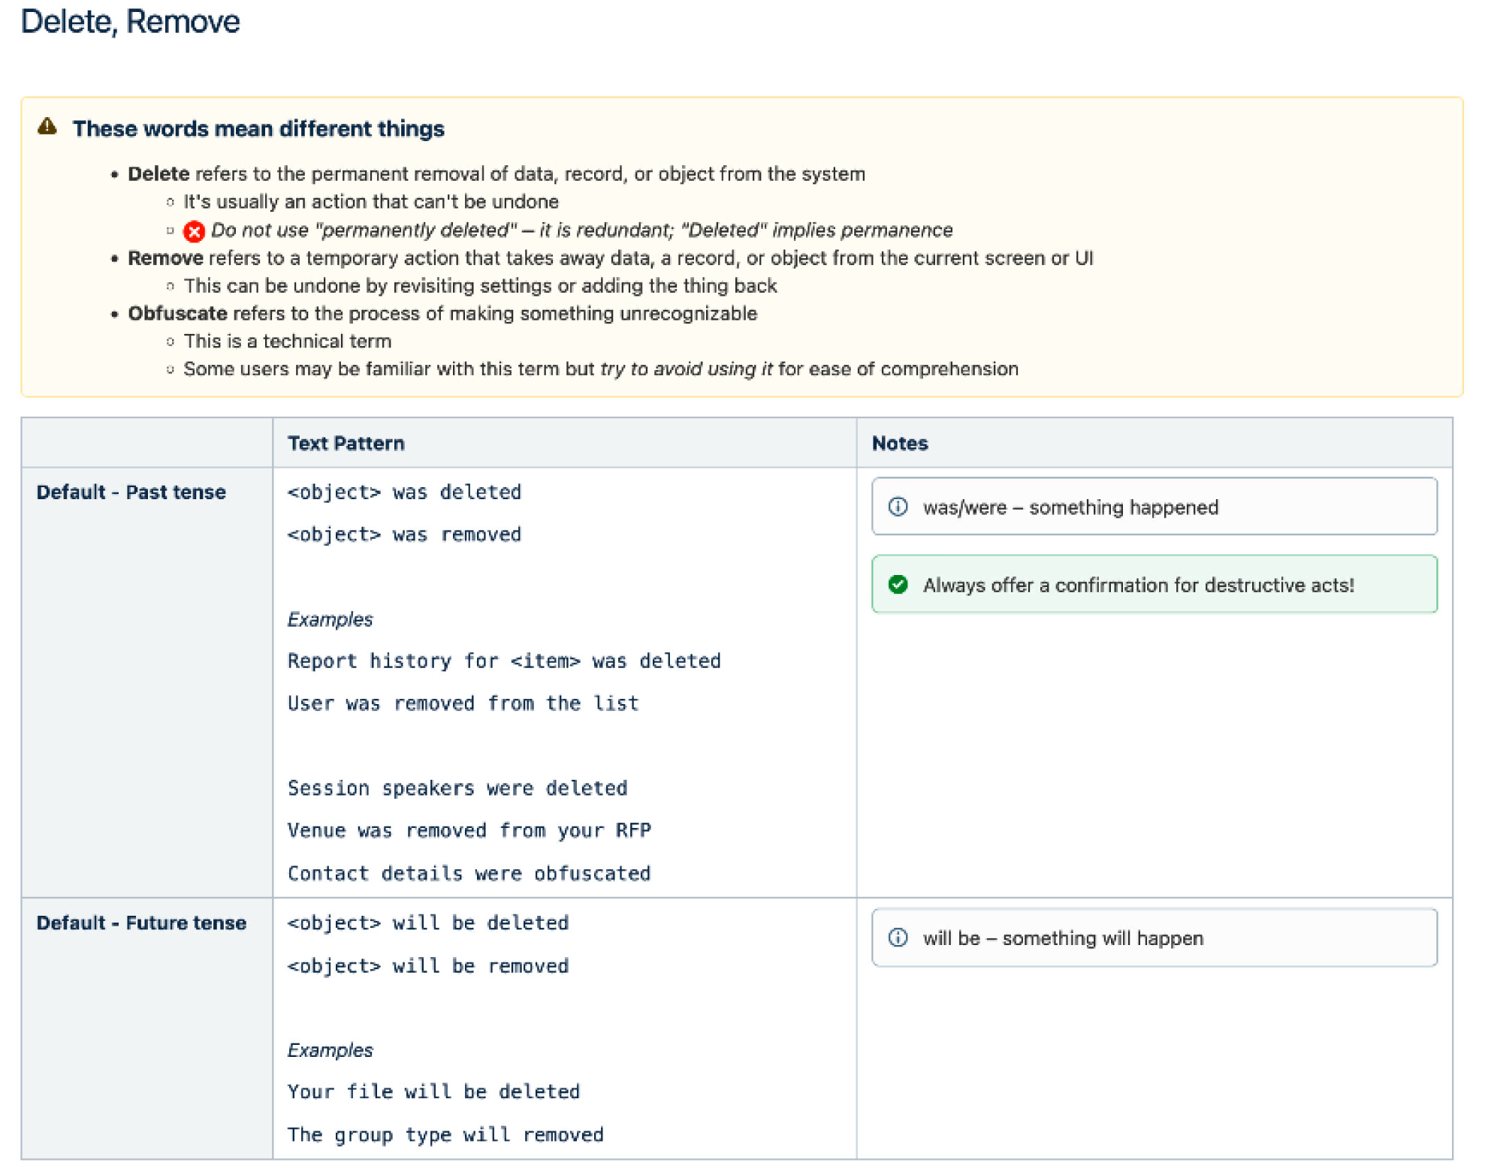Click the Default - Future tense row label
This screenshot has height=1174, width=1488.
pos(141,923)
